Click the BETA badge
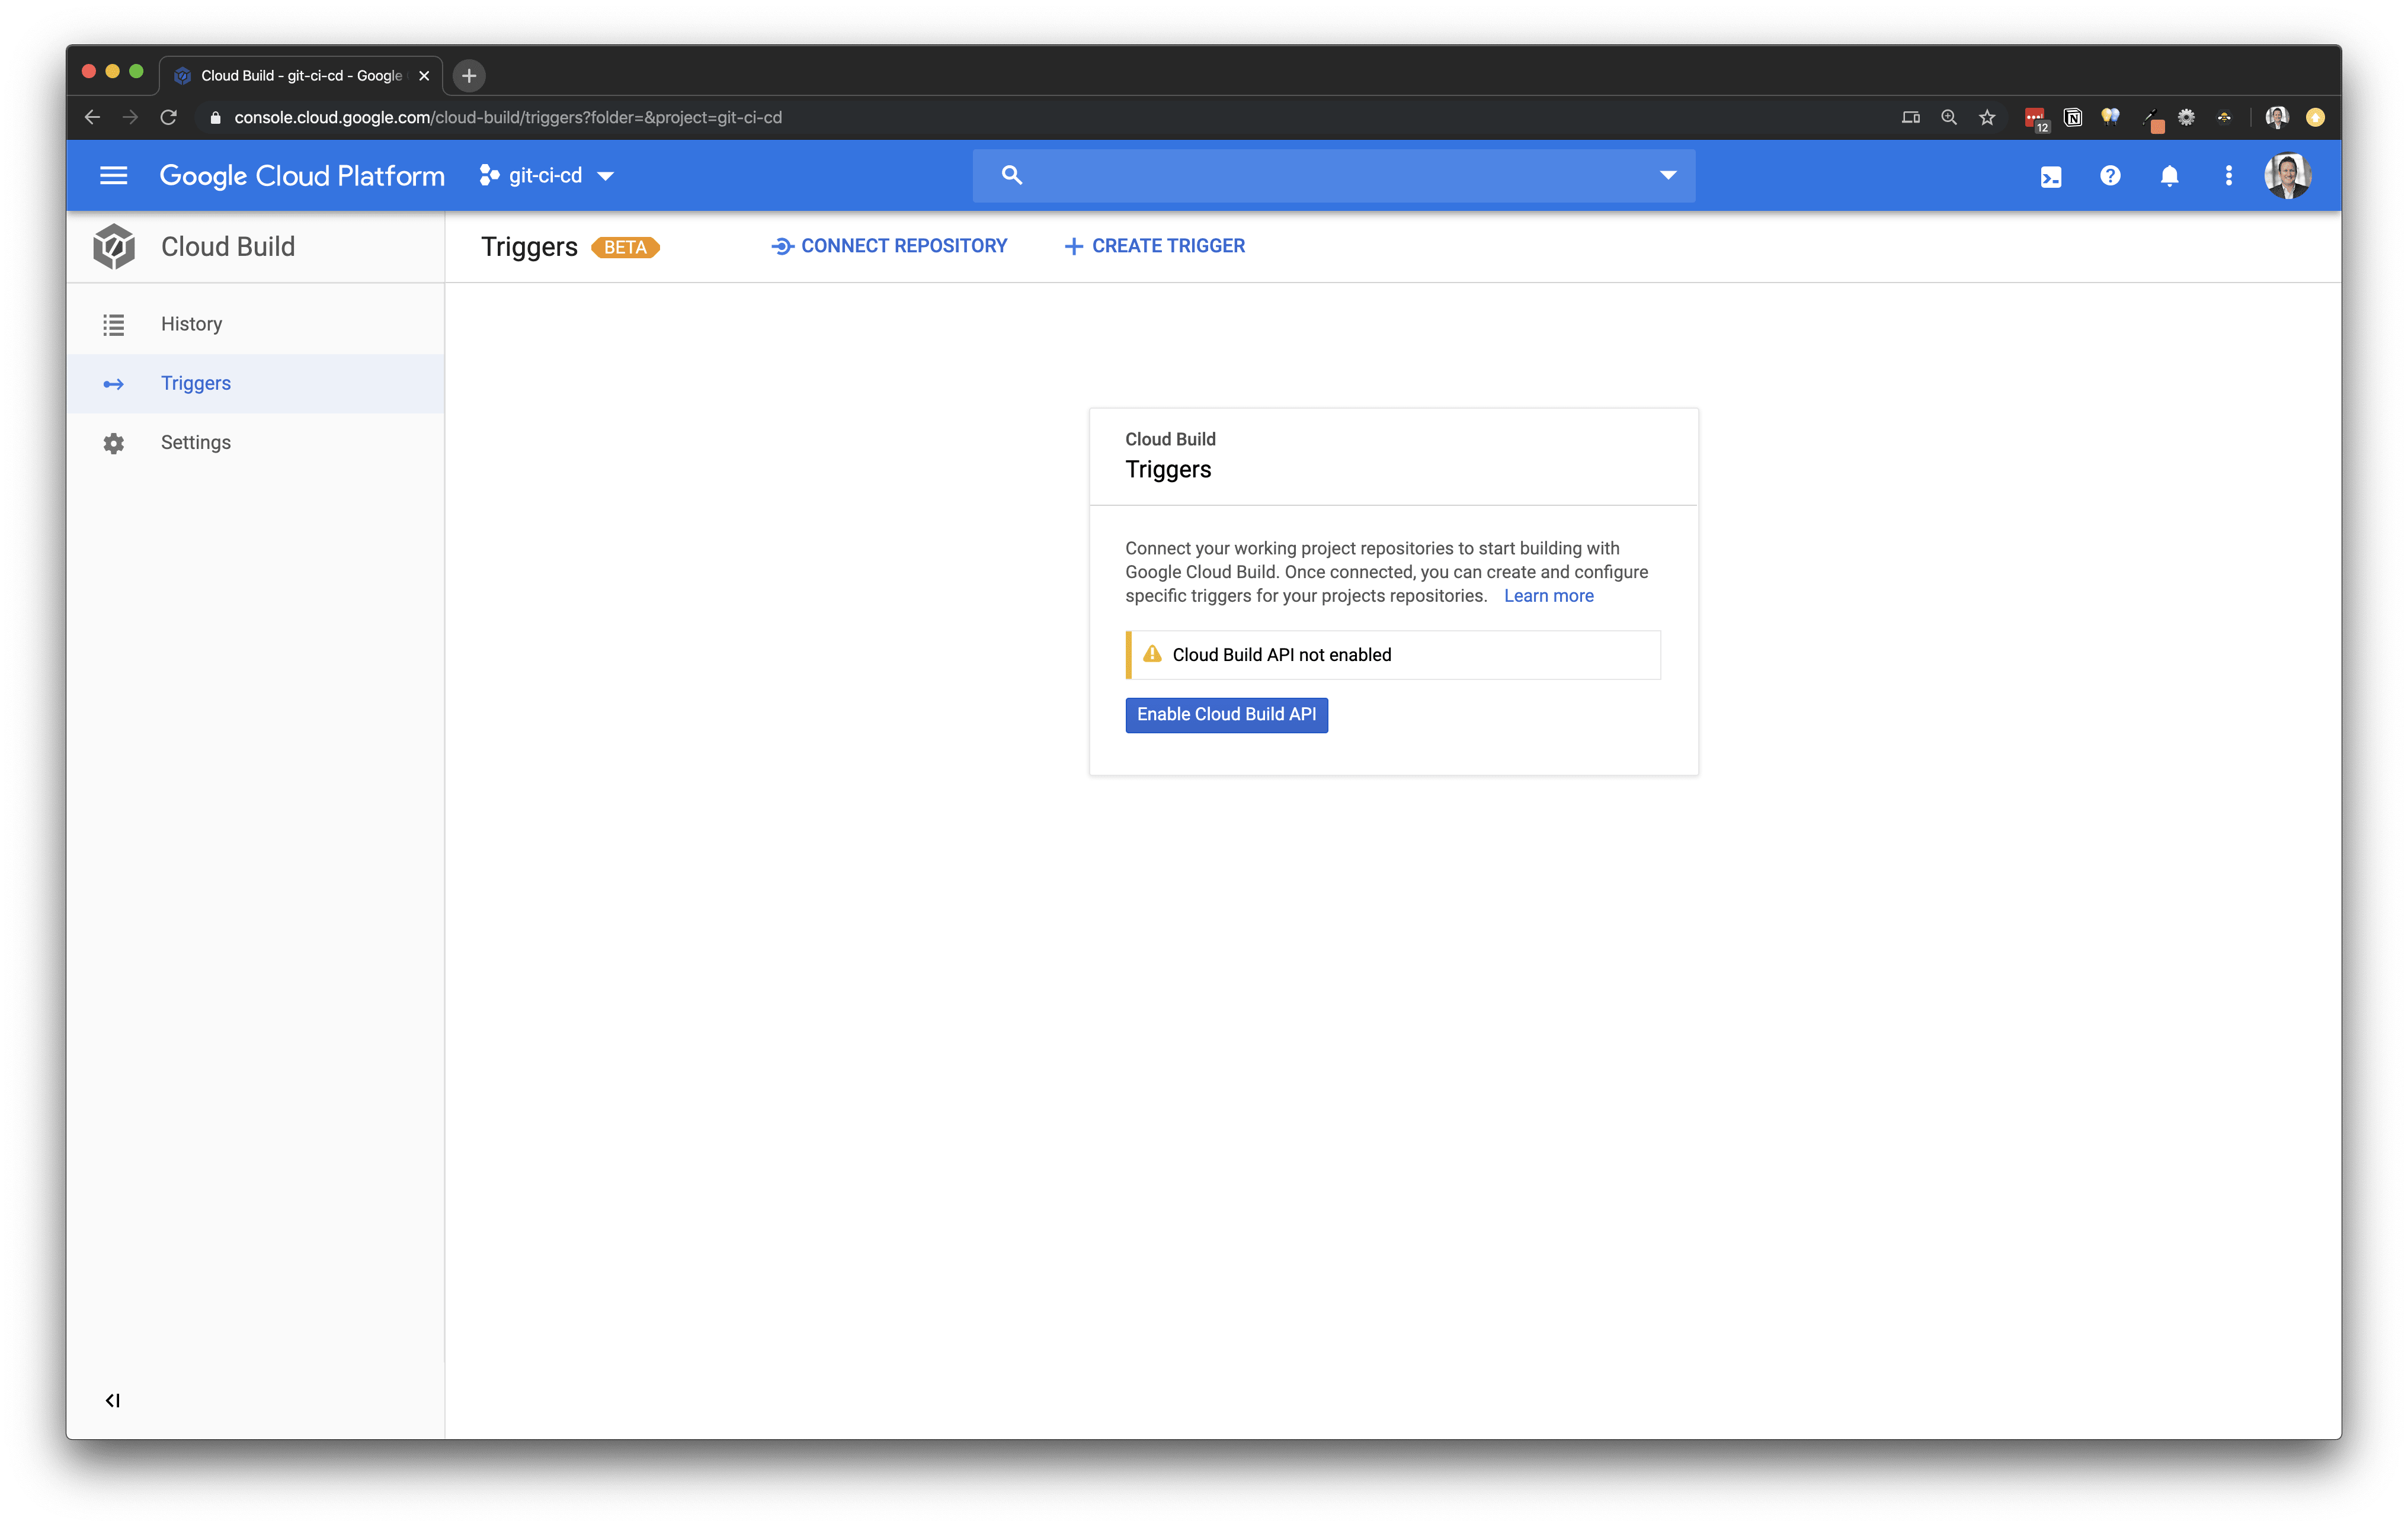2408x1527 pixels. click(x=625, y=248)
